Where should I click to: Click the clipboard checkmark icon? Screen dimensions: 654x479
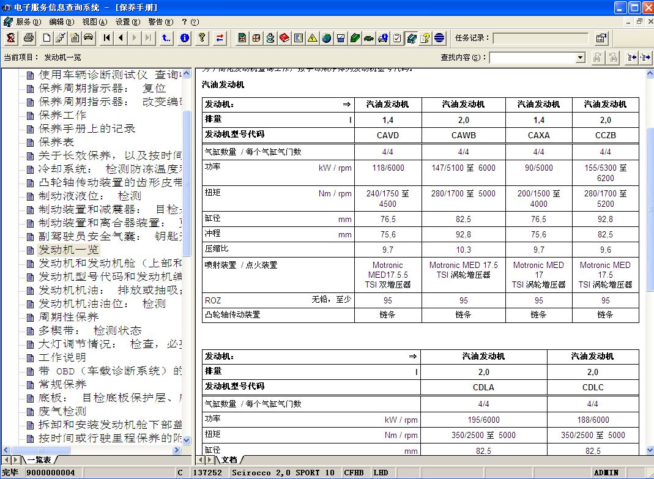[x=397, y=38]
